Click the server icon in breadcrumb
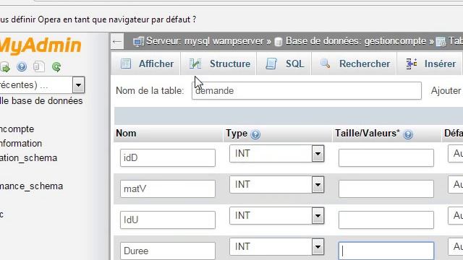Viewport: 463px width, 260px height. (138, 42)
